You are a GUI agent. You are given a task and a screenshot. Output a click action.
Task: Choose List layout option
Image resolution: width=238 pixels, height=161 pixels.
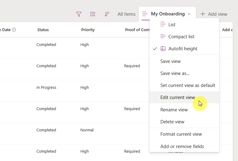point(184,24)
